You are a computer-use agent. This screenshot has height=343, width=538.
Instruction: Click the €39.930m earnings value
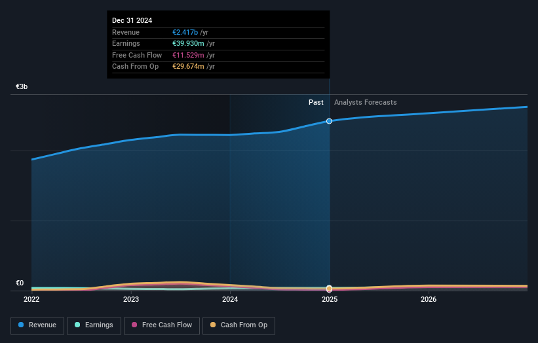tap(188, 43)
